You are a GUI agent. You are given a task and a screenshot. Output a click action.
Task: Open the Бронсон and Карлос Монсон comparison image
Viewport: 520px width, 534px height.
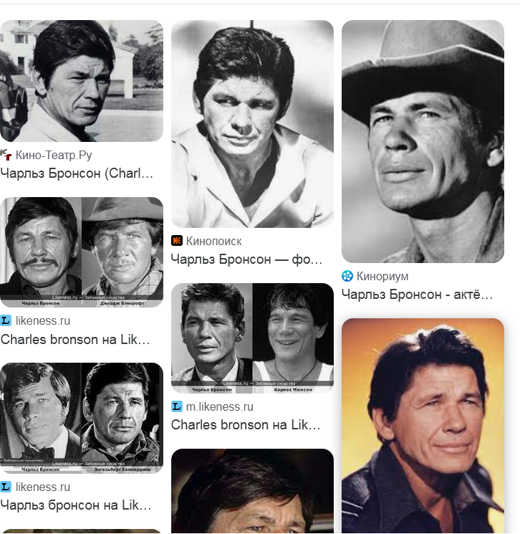click(252, 338)
